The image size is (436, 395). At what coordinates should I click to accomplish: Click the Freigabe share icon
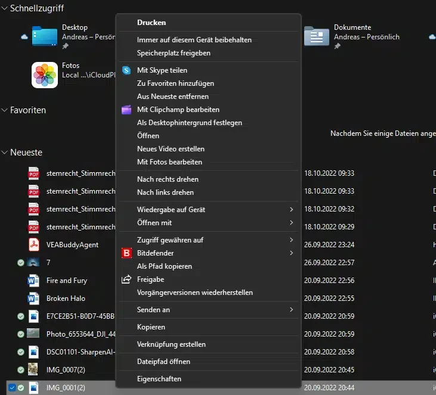(126, 279)
